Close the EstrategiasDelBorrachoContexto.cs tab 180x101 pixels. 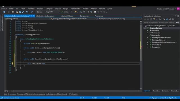pos(34,16)
